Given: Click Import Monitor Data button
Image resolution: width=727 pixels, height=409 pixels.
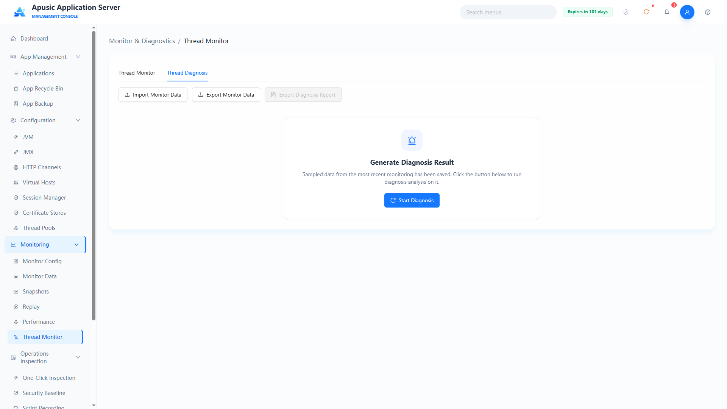Looking at the screenshot, I should (x=153, y=95).
